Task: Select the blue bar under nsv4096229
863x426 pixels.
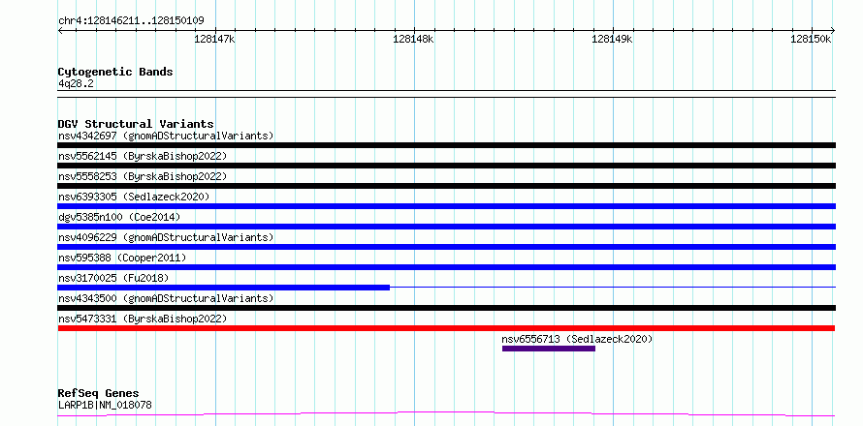Action: click(446, 247)
